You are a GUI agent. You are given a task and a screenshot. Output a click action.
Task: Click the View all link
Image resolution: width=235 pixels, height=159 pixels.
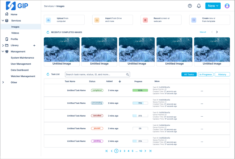[x=203, y=32]
